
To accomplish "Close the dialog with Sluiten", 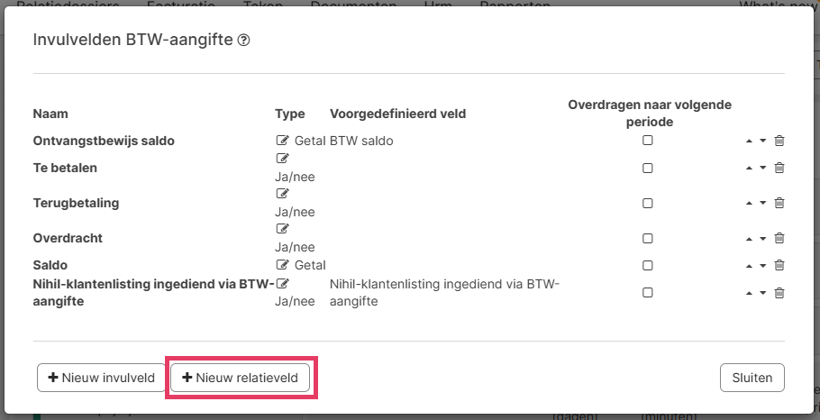I will (752, 378).
